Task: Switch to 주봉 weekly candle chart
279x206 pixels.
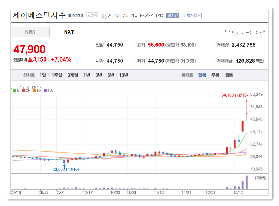Action: click(215, 75)
